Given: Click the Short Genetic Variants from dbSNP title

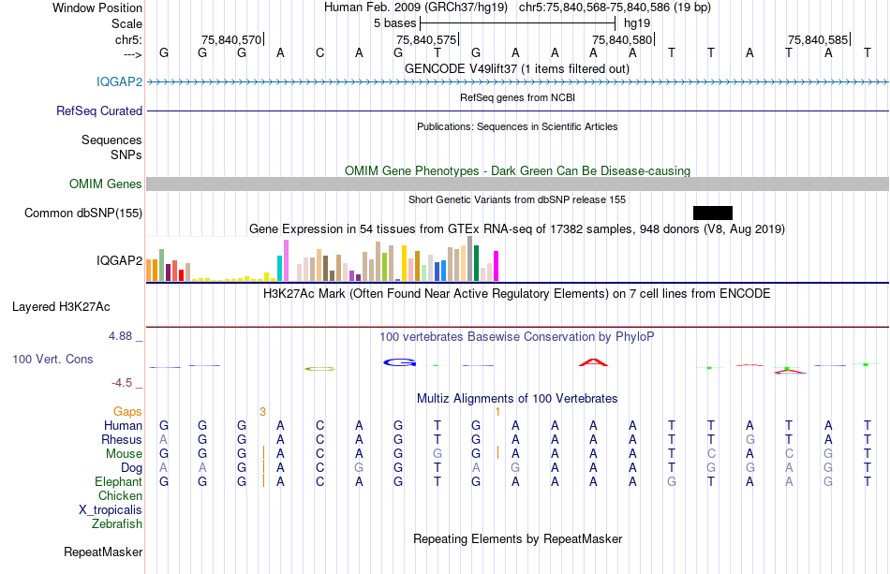Looking at the screenshot, I should [x=517, y=199].
